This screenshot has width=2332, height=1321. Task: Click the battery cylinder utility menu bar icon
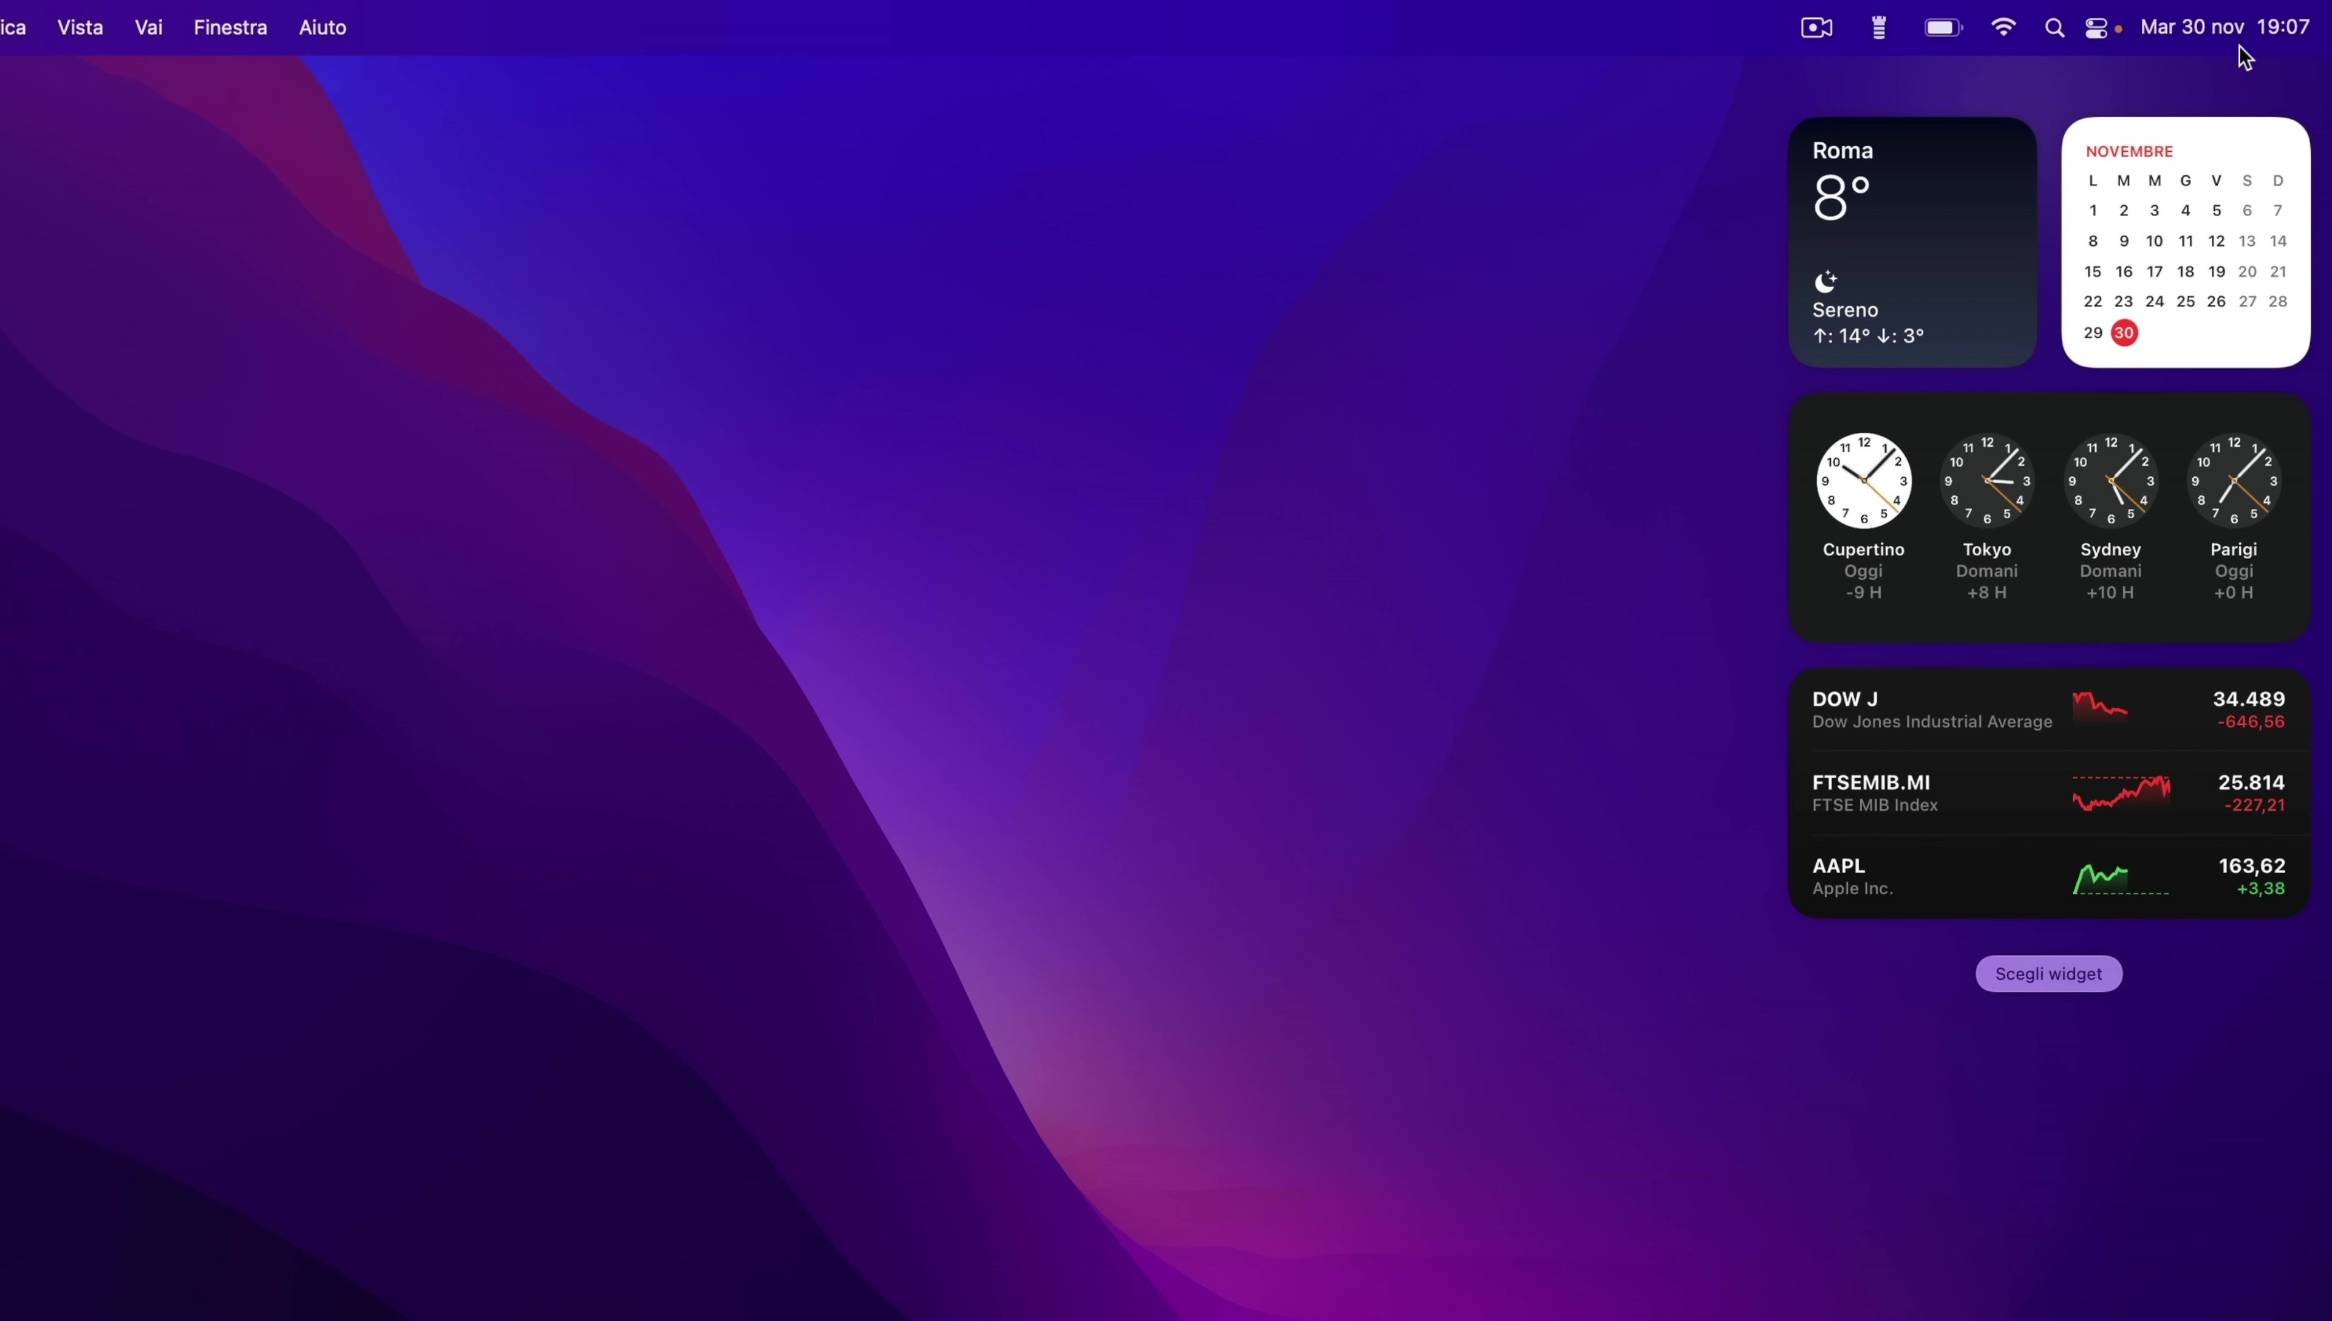[1879, 28]
